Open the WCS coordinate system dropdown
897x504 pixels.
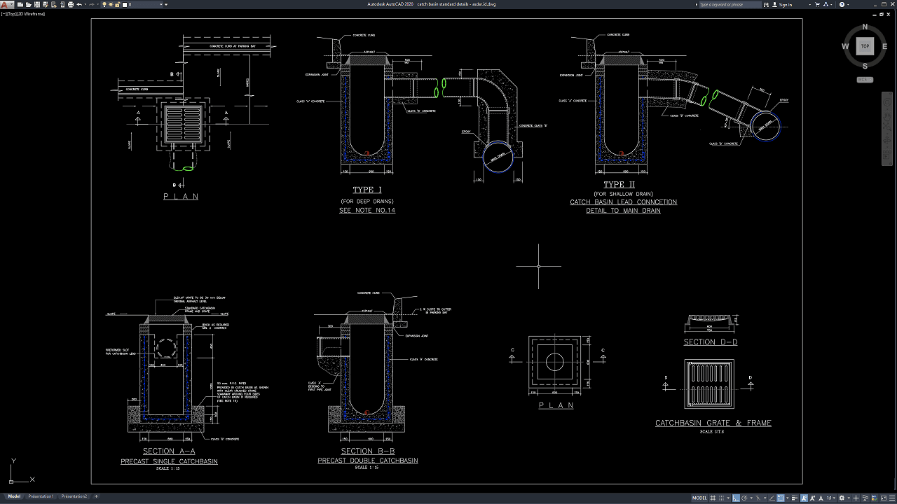[x=865, y=80]
